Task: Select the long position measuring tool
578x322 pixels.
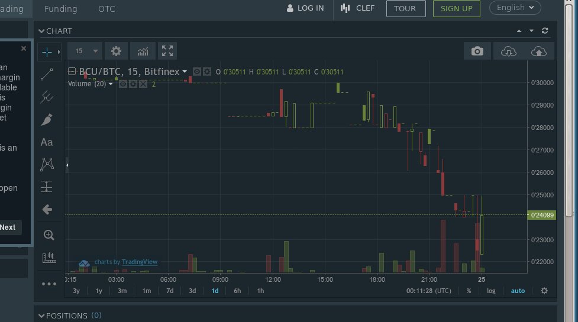Action: click(47, 187)
